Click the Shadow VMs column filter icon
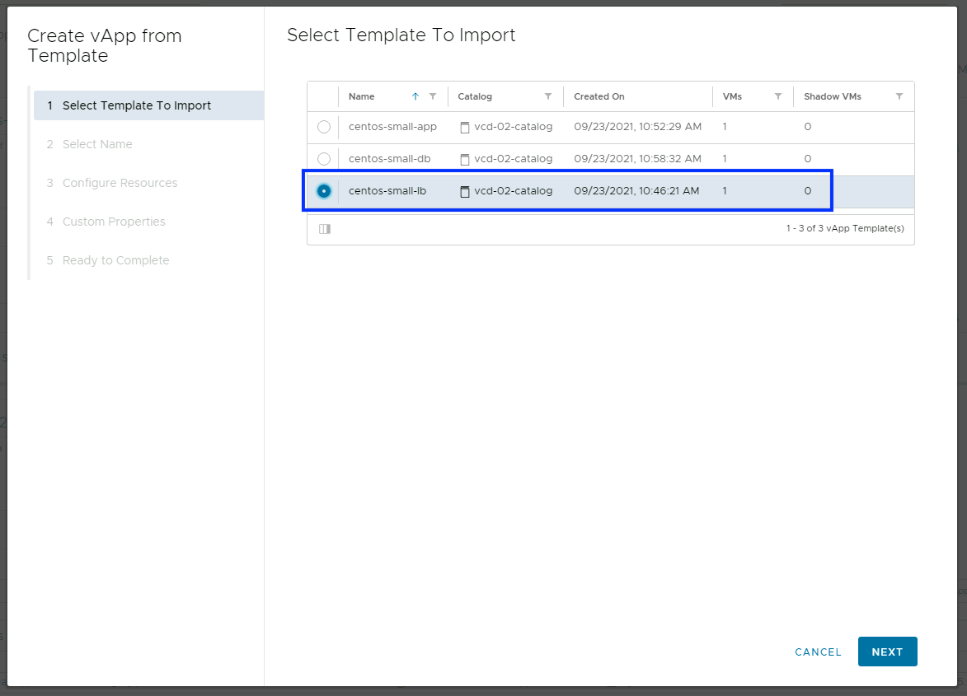The height and width of the screenshot is (696, 967). tap(899, 96)
